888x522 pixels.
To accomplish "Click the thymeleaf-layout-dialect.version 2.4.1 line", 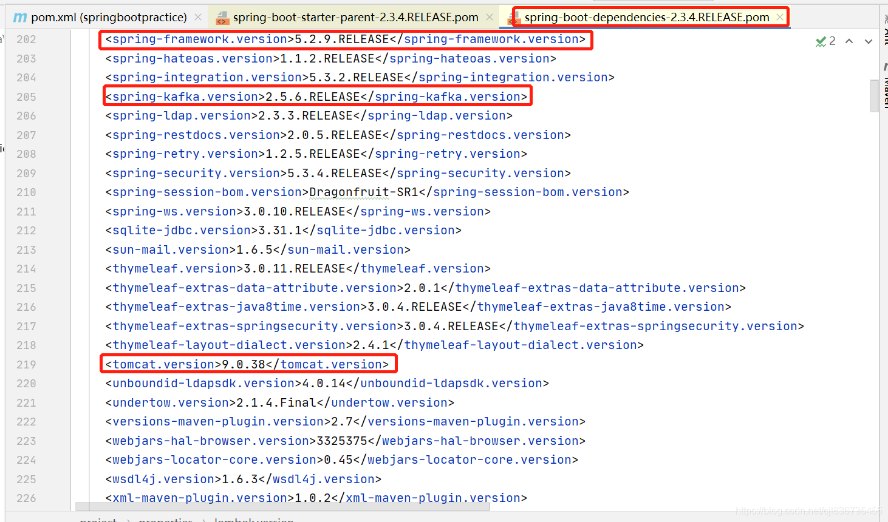I will point(375,345).
